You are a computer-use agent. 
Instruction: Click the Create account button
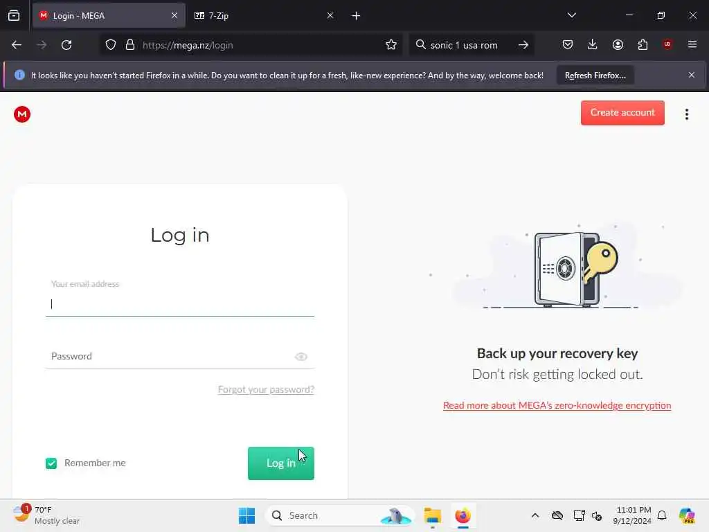(622, 113)
